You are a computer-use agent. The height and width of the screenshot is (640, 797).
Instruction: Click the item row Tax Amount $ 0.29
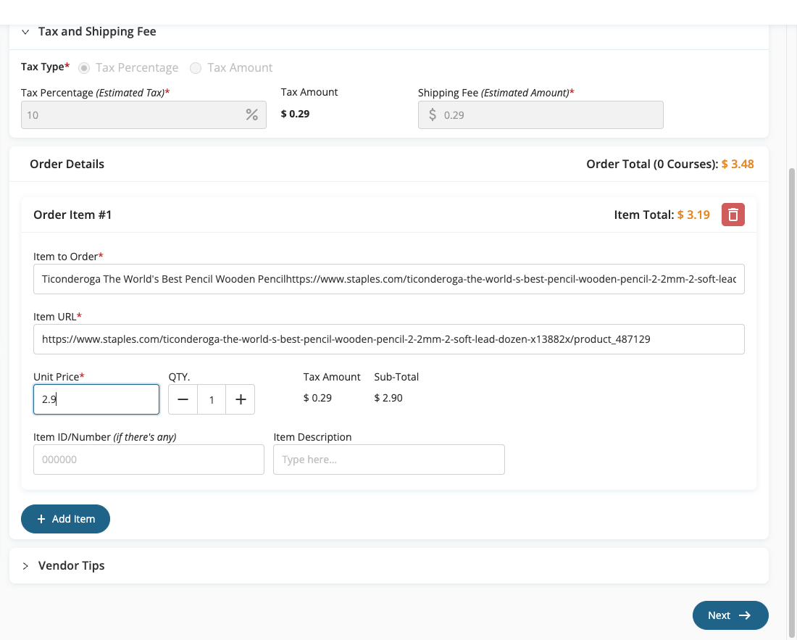point(317,398)
